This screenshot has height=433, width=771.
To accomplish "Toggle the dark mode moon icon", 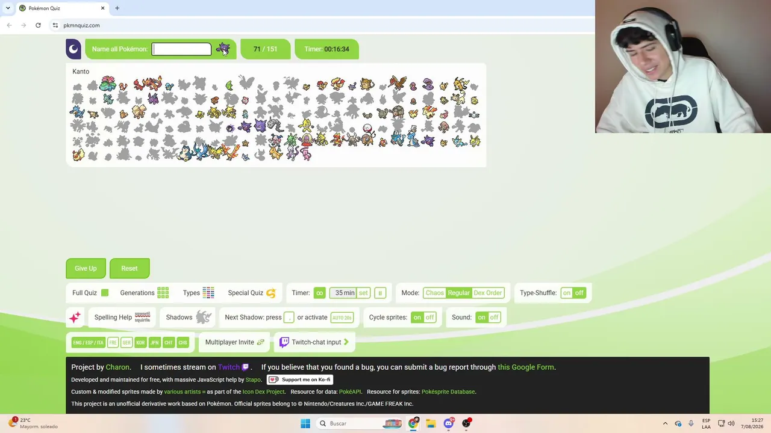I will (x=73, y=49).
